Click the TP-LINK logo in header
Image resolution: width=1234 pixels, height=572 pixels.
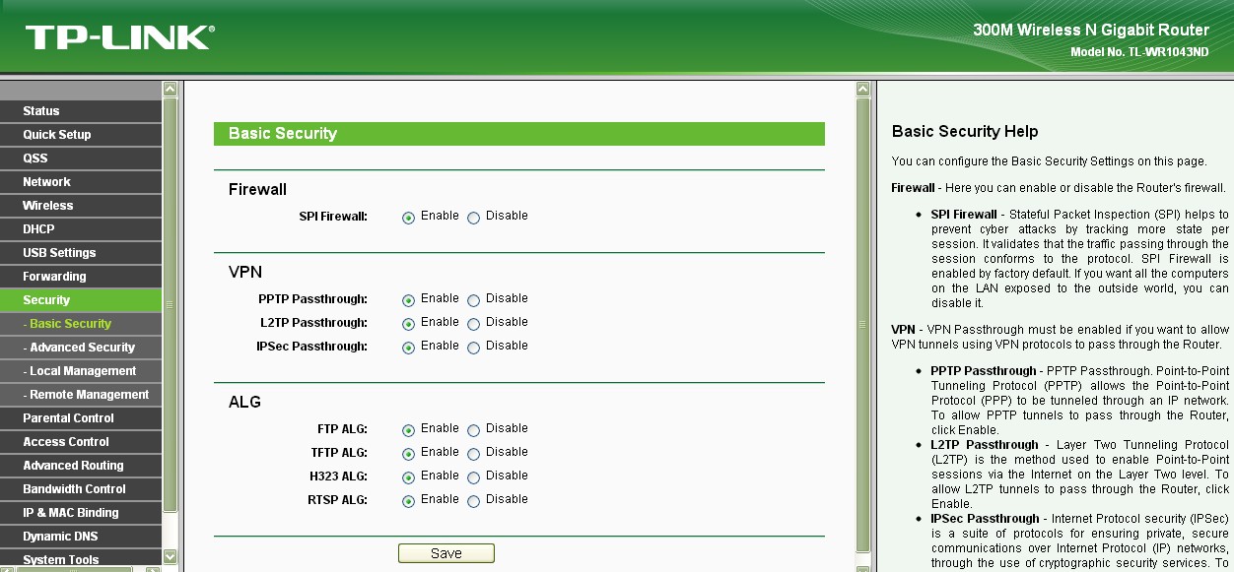pos(119,37)
